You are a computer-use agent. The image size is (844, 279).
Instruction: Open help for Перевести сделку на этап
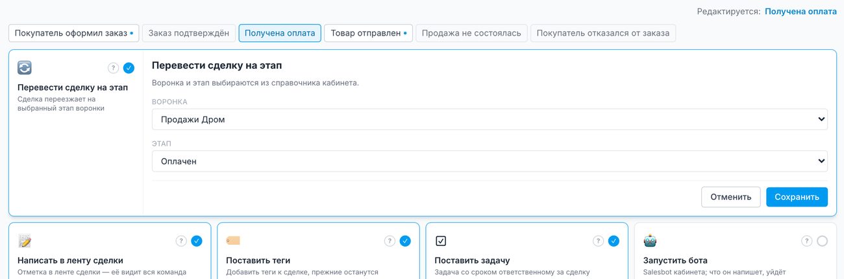pos(113,67)
